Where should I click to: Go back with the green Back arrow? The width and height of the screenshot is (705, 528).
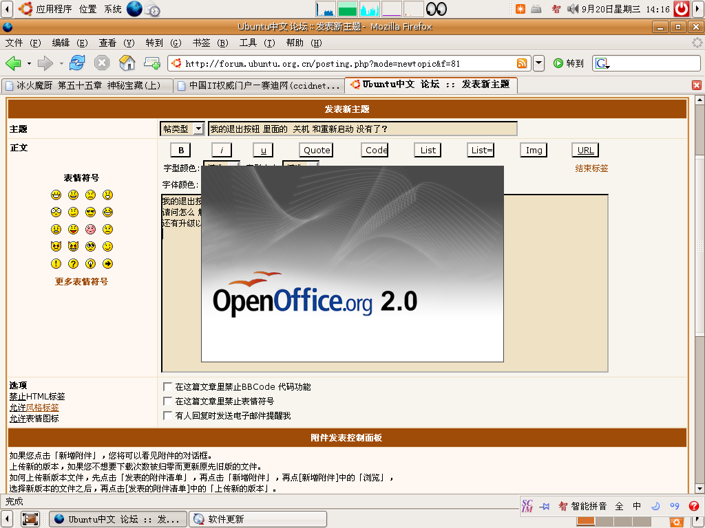pyautogui.click(x=13, y=63)
